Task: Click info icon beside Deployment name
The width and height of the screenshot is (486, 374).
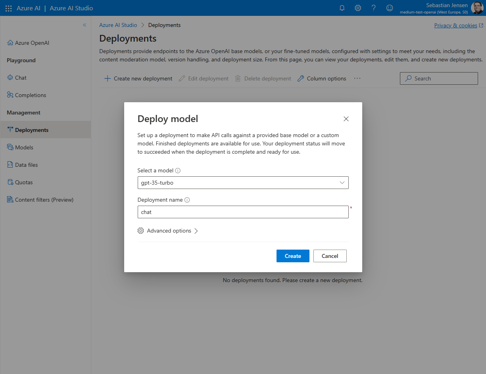Action: [187, 200]
